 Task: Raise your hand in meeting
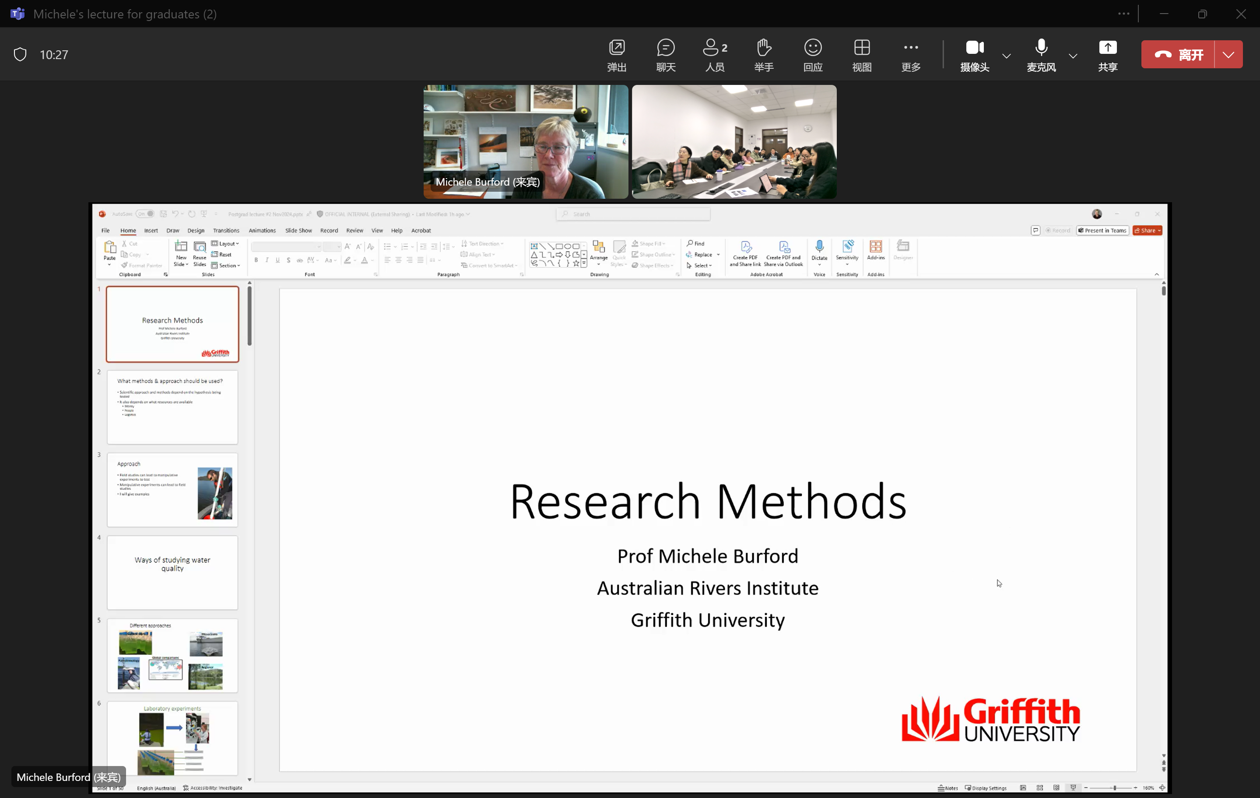click(x=763, y=54)
